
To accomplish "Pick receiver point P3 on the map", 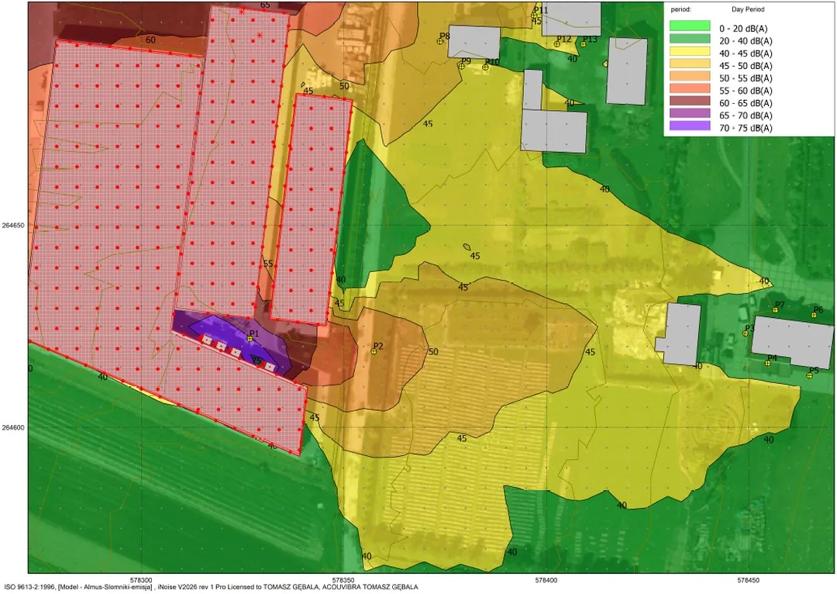I will coord(746,333).
